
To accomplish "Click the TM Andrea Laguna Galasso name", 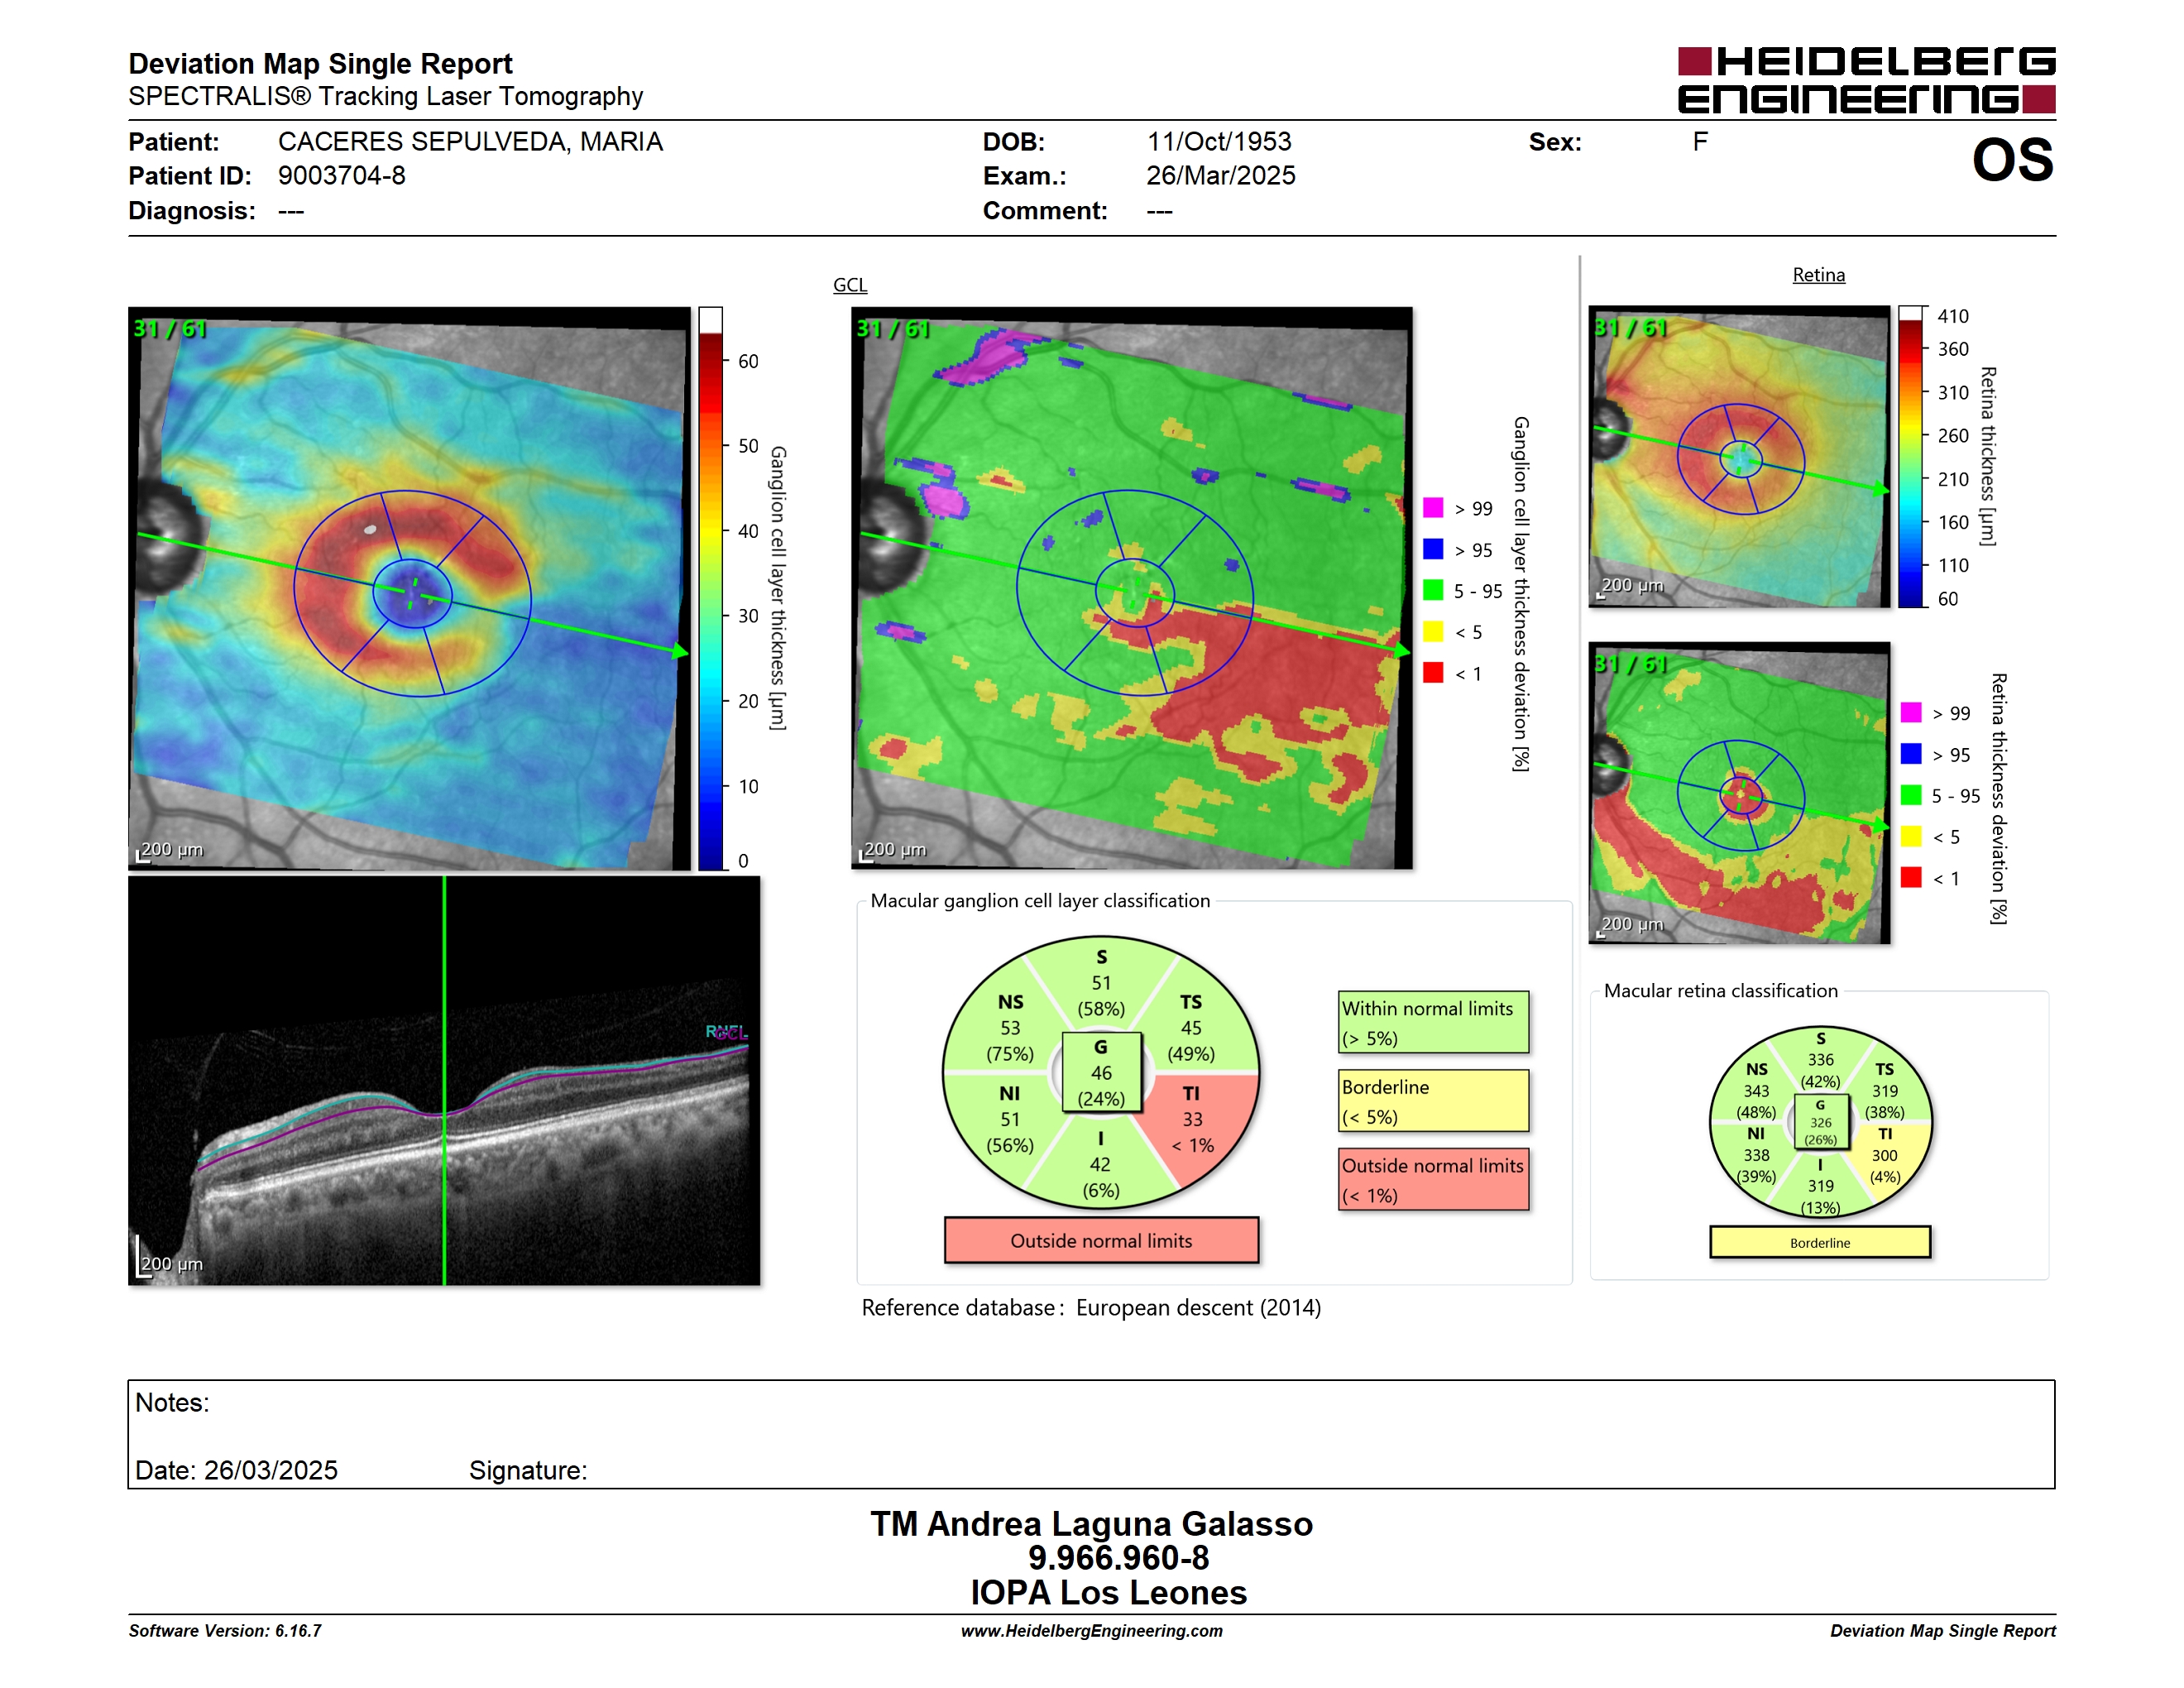I will click(1091, 1523).
